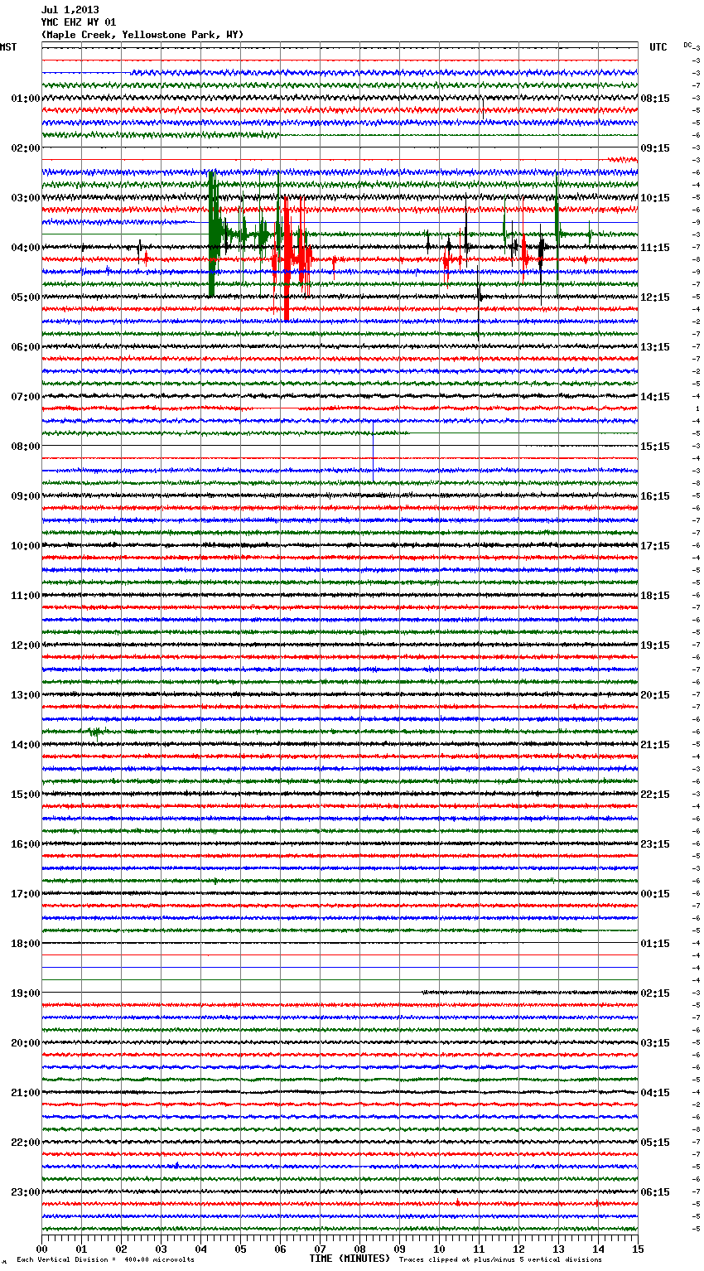Screen dimensions: 704x1271
Task: Click minute tick "03" on the bottom axis
Action: click(x=161, y=1249)
